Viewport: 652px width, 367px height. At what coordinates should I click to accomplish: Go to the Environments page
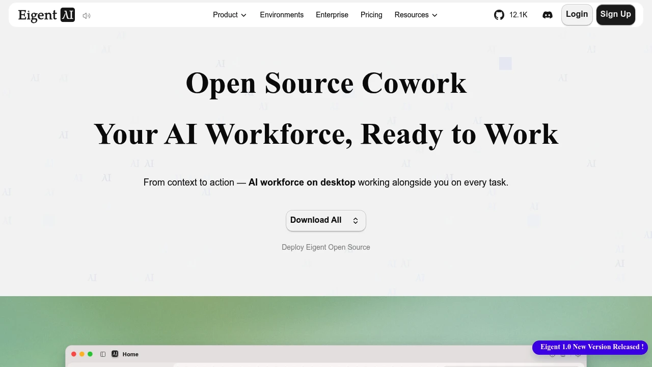click(282, 15)
